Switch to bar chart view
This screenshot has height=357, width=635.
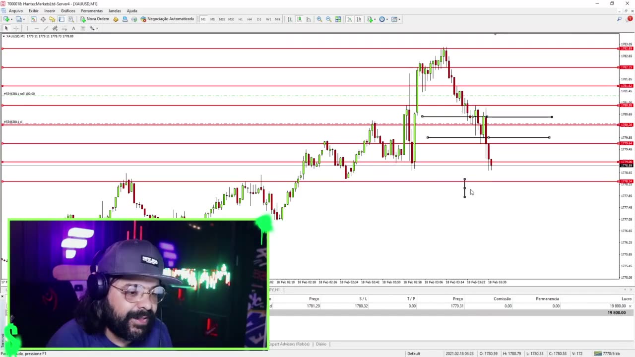pyautogui.click(x=290, y=19)
